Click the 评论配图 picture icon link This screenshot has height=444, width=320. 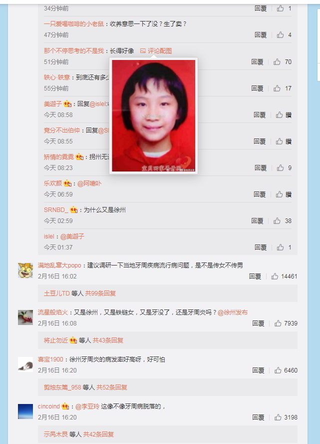click(156, 51)
